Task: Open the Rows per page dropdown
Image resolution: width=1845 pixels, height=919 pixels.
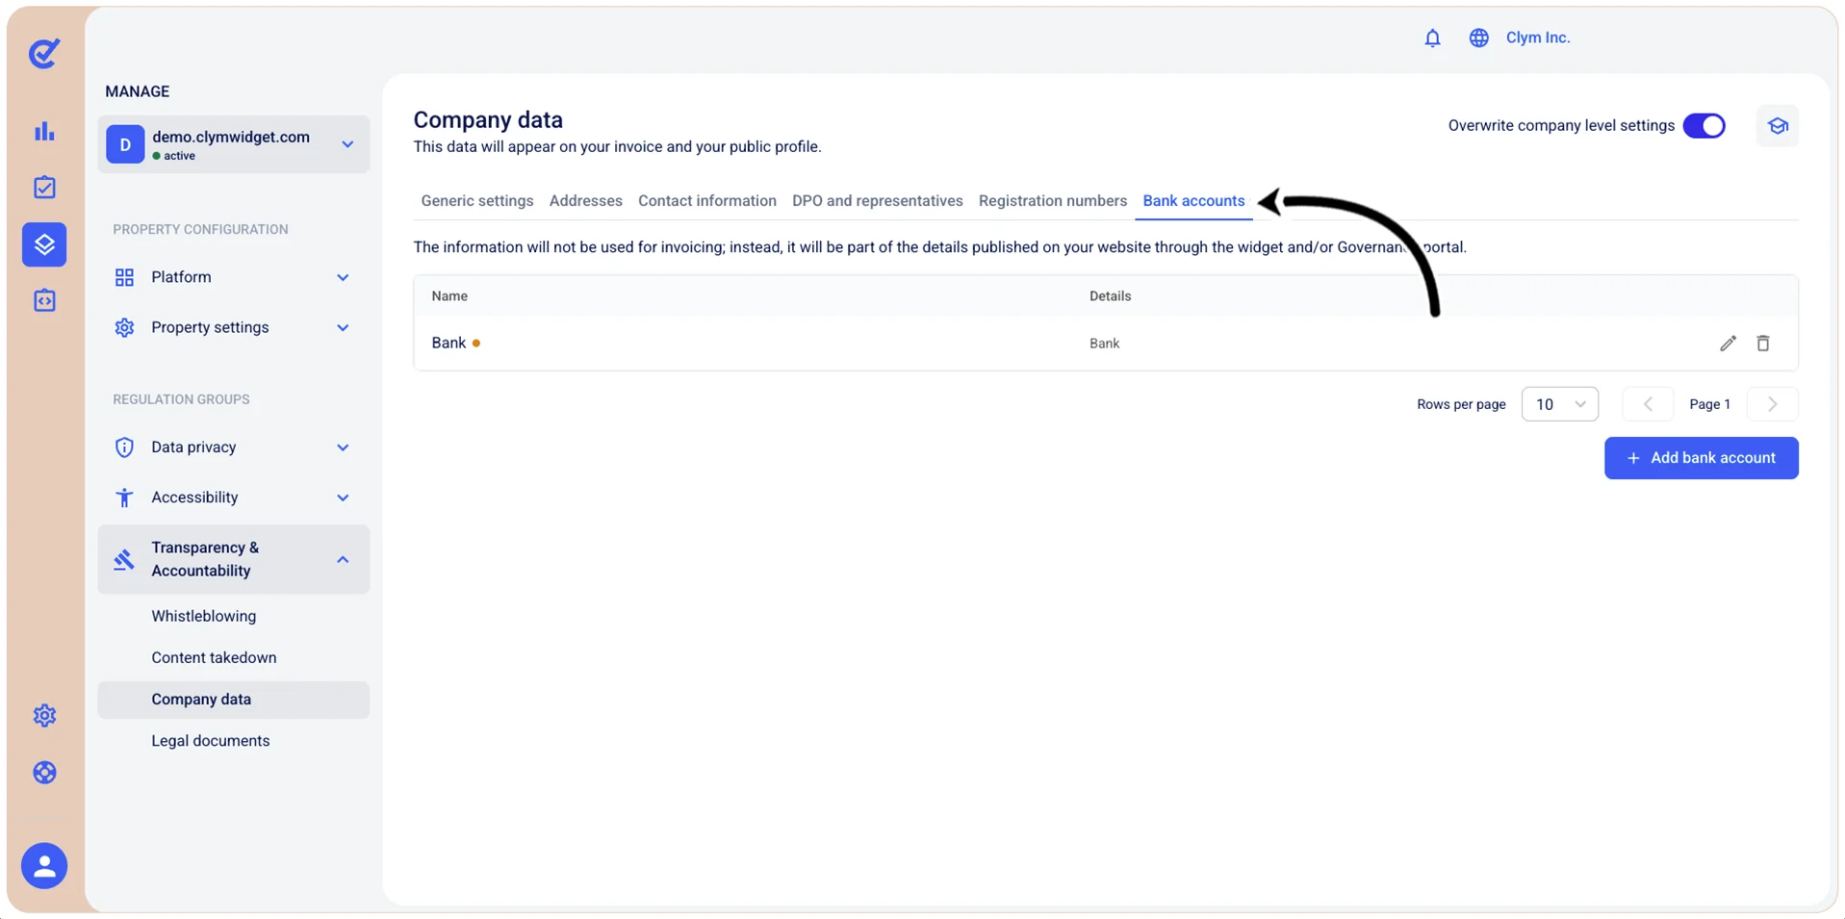Action: click(x=1559, y=404)
